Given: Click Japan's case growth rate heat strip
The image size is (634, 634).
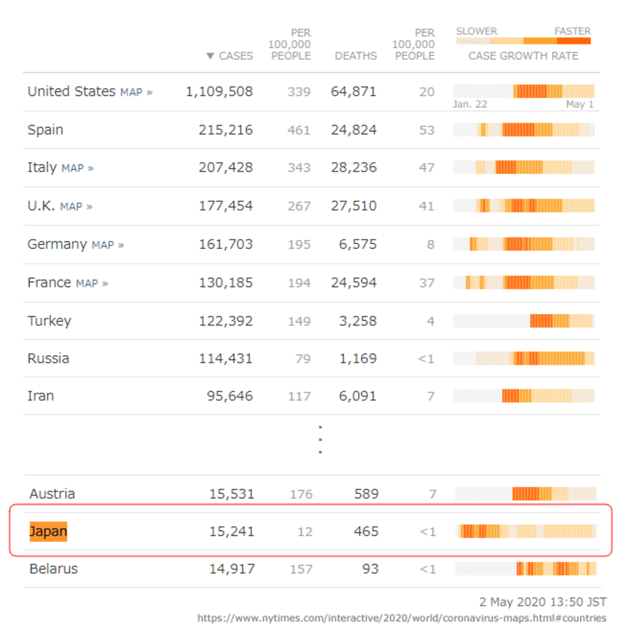Looking at the screenshot, I should [526, 531].
